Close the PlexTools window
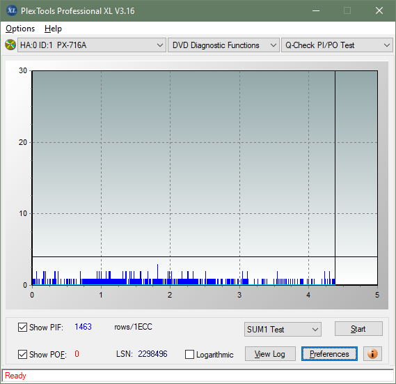This screenshot has height=384, width=396. 379,10
